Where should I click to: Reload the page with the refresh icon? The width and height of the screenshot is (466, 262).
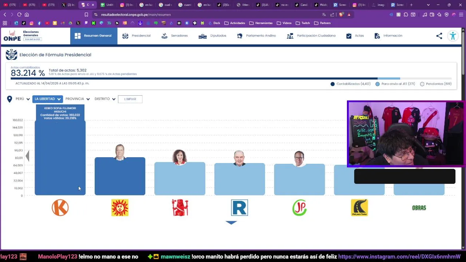19,15
